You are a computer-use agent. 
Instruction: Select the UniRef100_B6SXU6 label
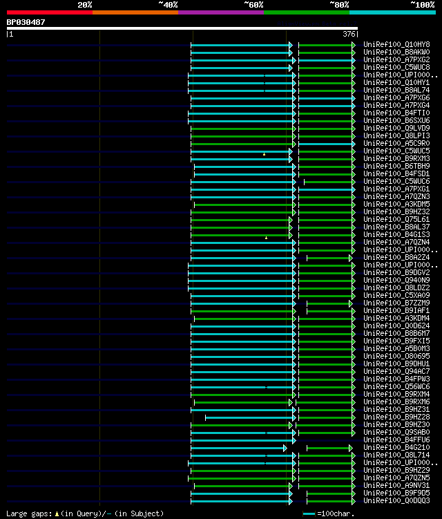tap(396, 120)
